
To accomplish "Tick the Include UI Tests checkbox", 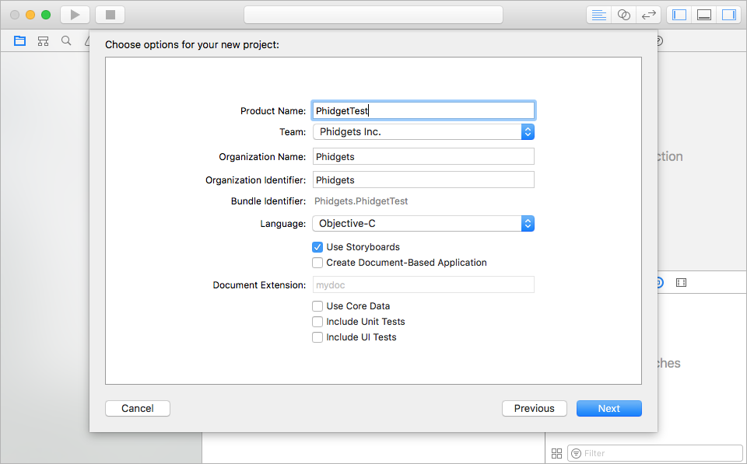I will click(317, 337).
